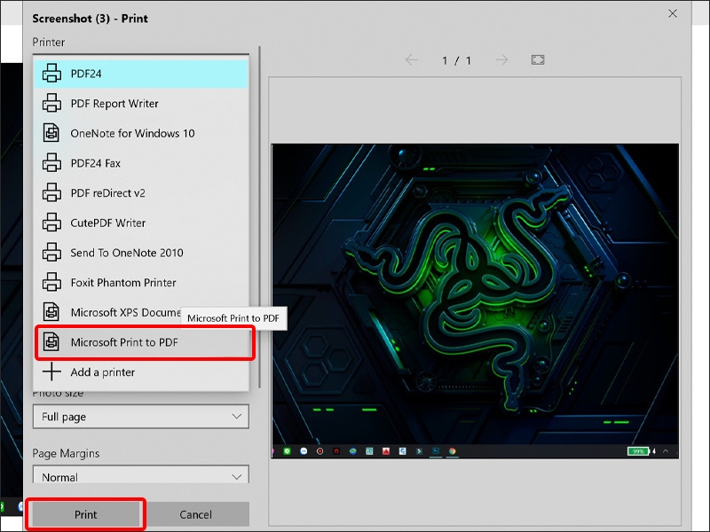Select Foxit Phantom Printer
710x532 pixels.
click(x=141, y=283)
